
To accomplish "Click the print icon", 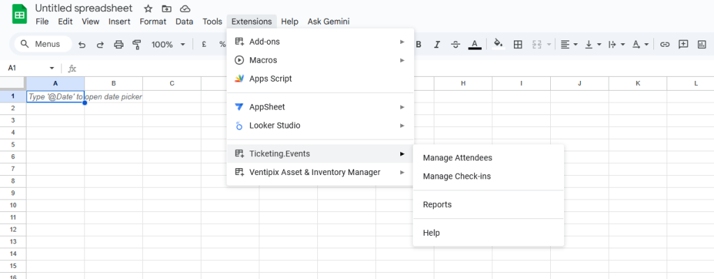I will [x=119, y=45].
